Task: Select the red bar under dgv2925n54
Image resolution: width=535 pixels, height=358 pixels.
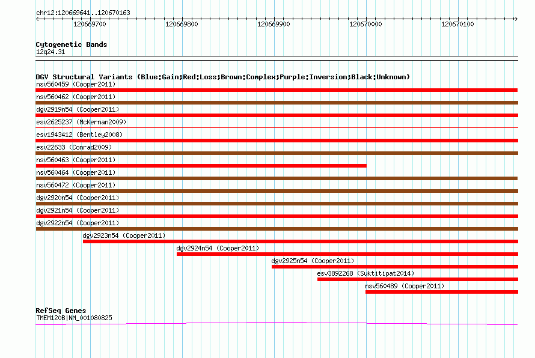Action: point(395,267)
